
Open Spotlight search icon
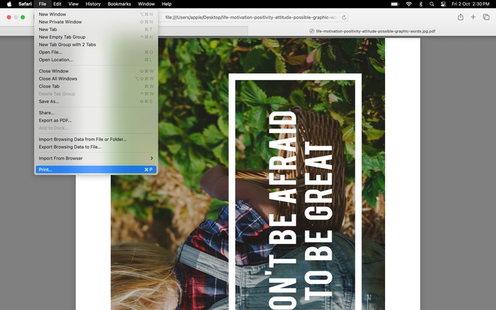pyautogui.click(x=432, y=4)
